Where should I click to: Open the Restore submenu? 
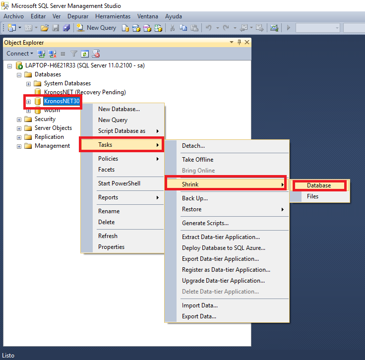tap(227, 209)
